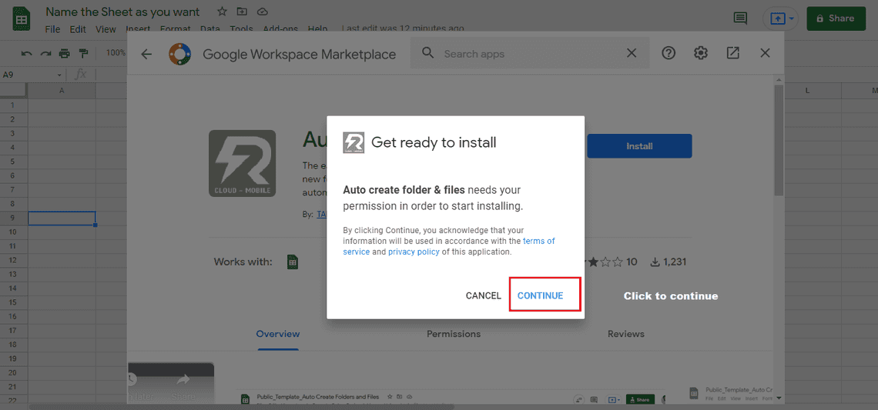Open Marketplace help icon

[x=669, y=53]
